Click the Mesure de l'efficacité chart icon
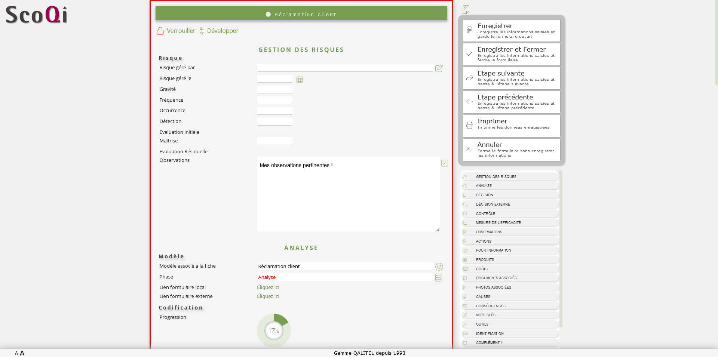 (x=465, y=223)
